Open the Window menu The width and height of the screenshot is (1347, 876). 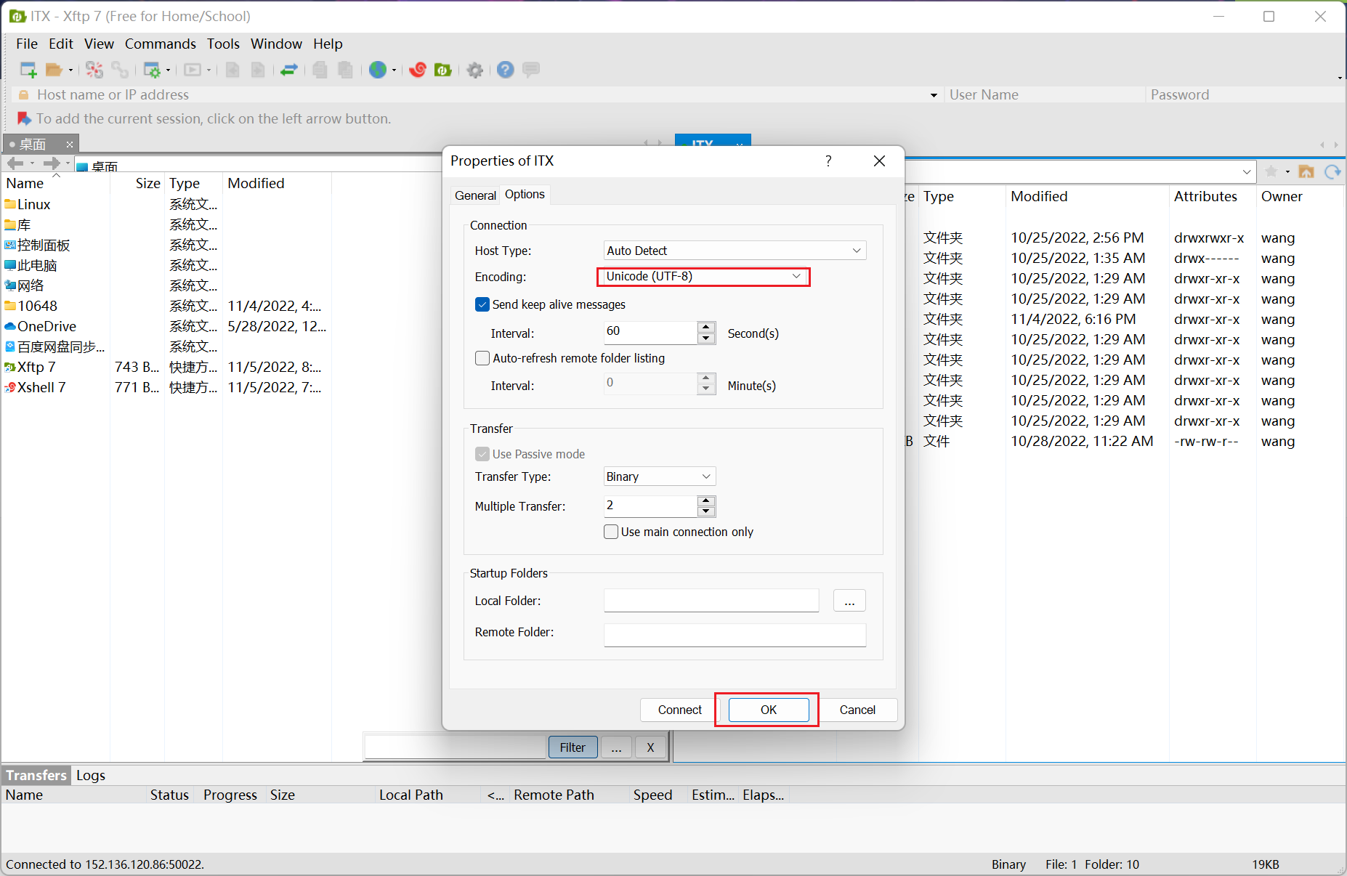coord(276,44)
